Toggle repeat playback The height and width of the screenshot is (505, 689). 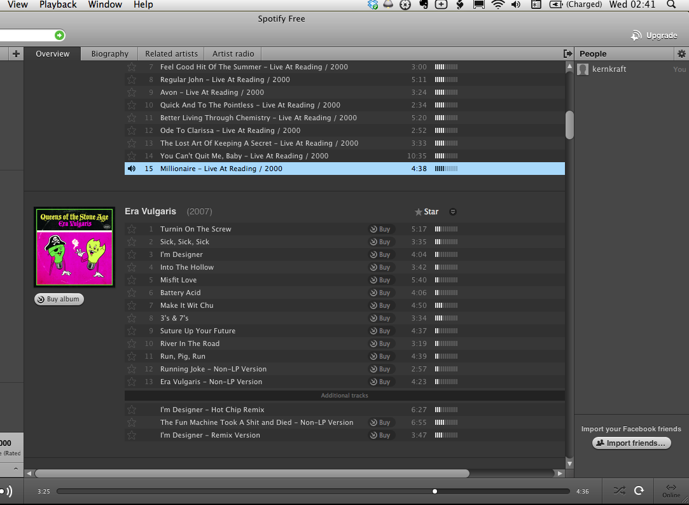tap(639, 490)
